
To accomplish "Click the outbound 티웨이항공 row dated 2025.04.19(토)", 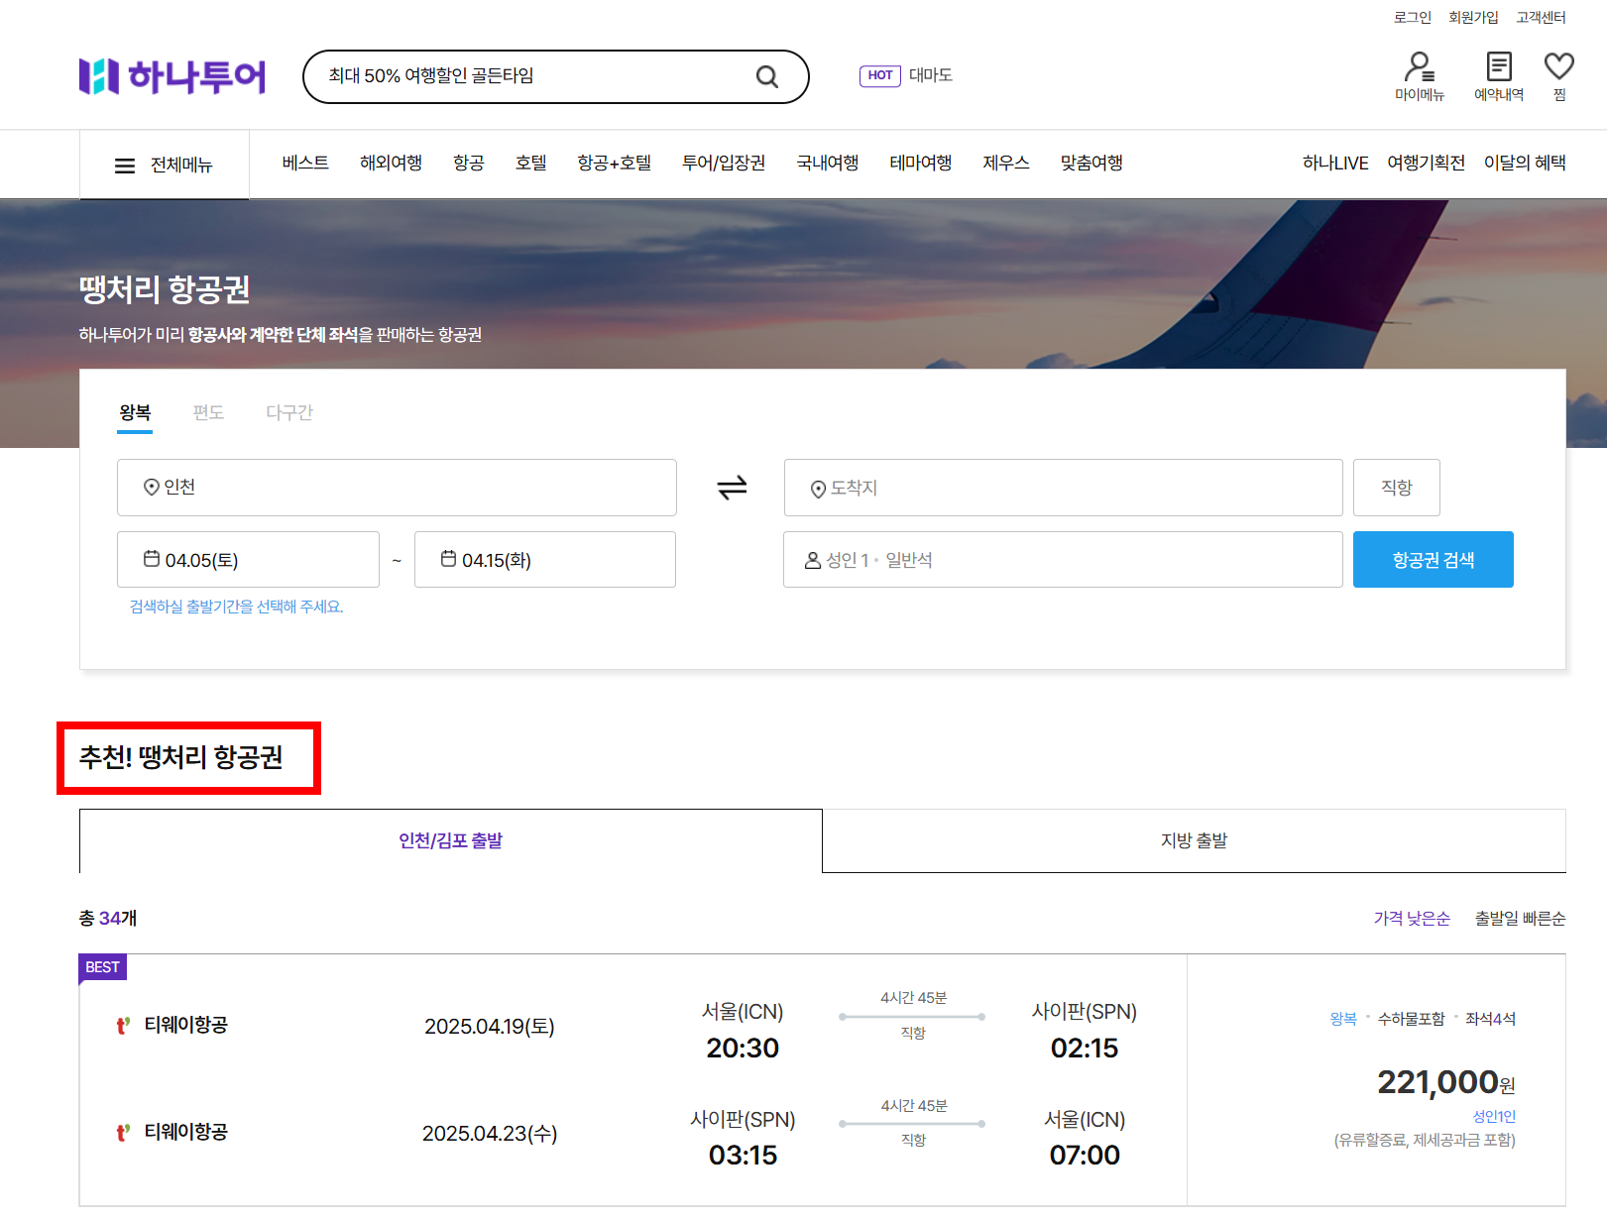I will [632, 1026].
